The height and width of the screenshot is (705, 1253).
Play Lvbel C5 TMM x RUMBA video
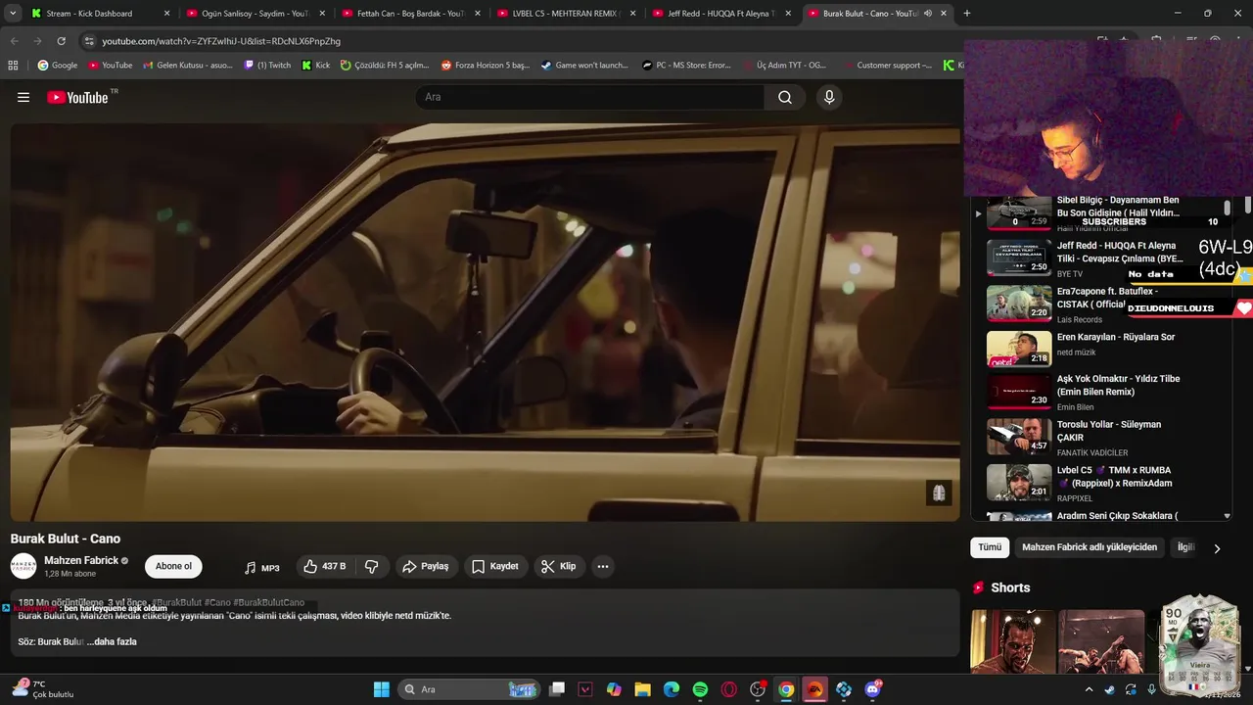click(1106, 483)
